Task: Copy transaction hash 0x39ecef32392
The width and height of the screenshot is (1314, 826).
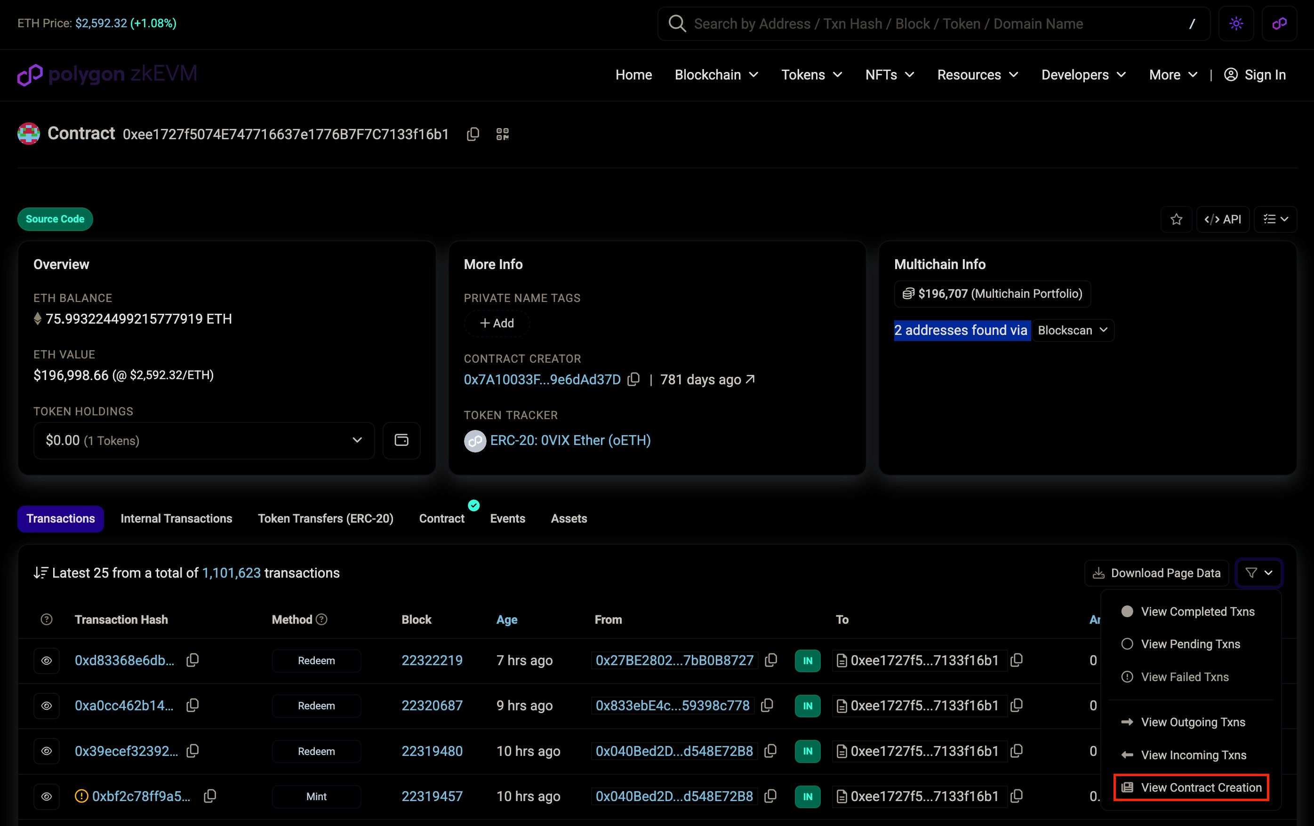Action: (192, 751)
